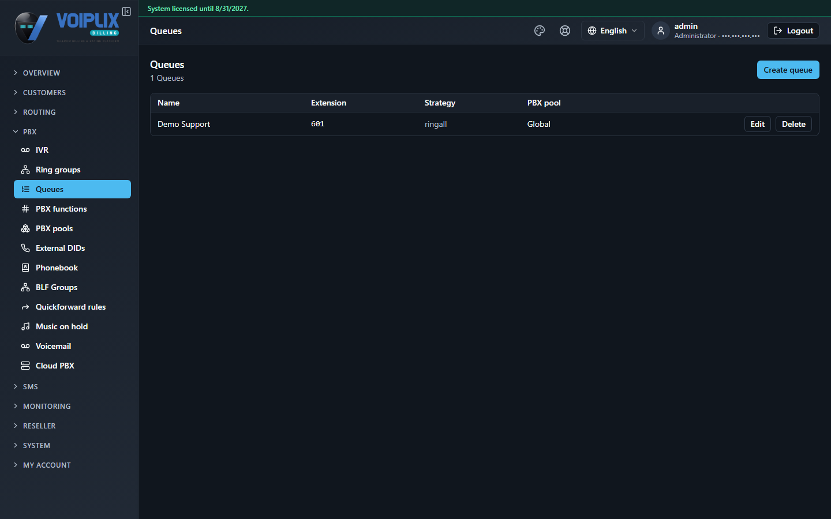831x519 pixels.
Task: Expand the System section
Action: [x=72, y=445]
